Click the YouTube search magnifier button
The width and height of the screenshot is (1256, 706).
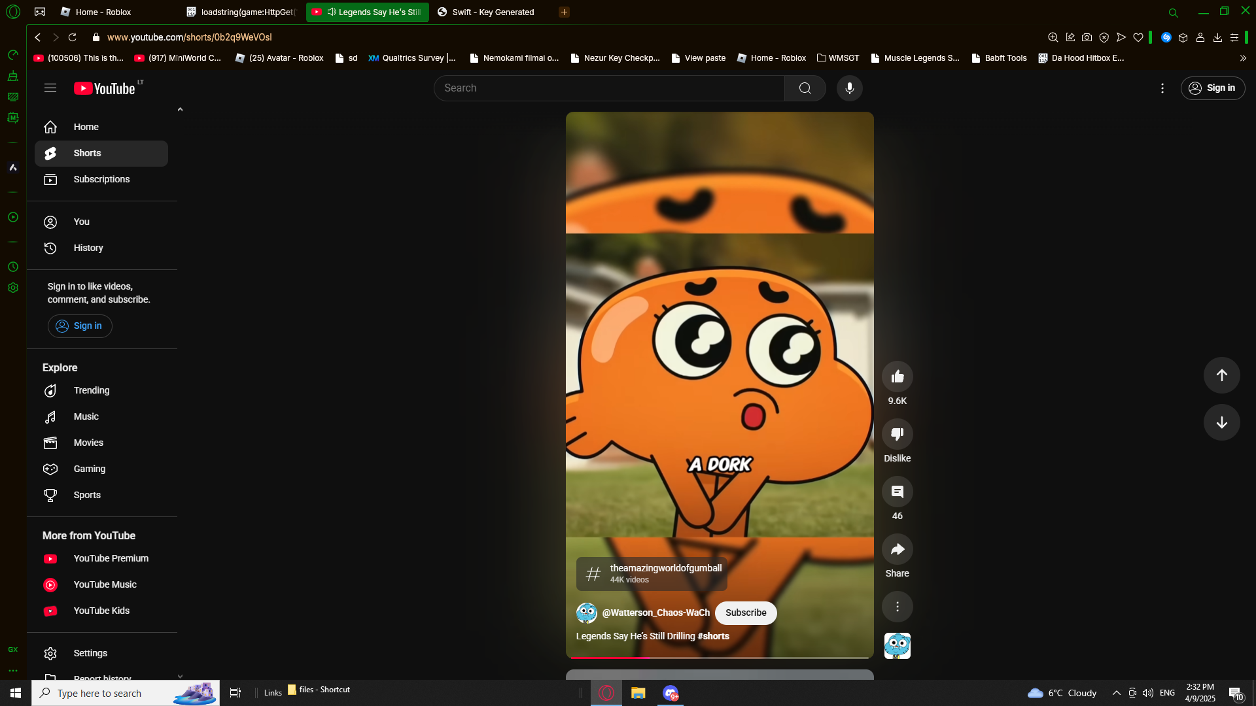tap(805, 88)
